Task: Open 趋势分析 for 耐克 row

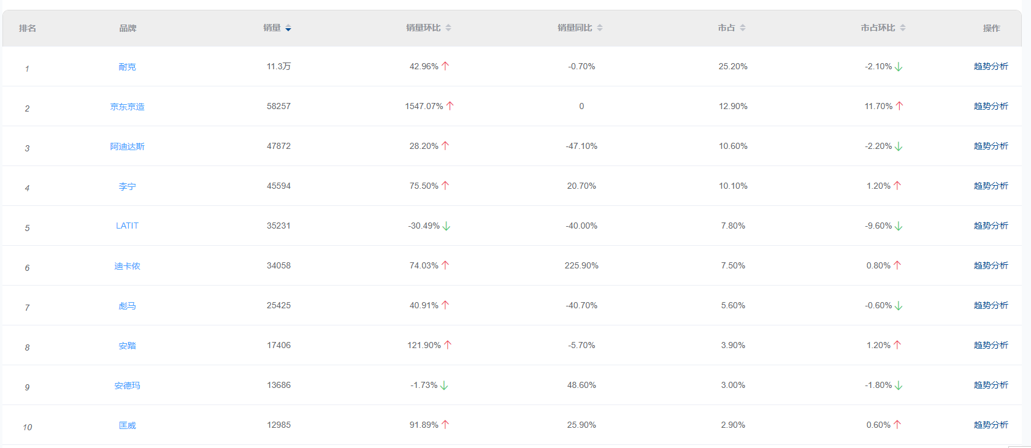Action: 991,67
